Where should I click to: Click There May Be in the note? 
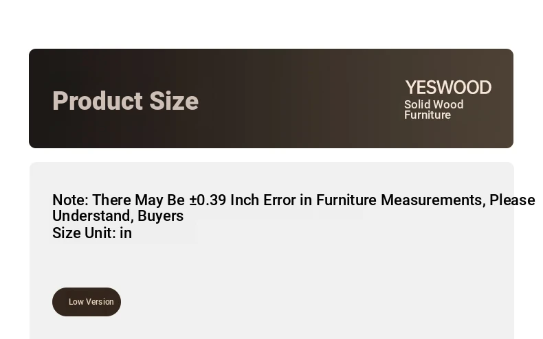[138, 200]
